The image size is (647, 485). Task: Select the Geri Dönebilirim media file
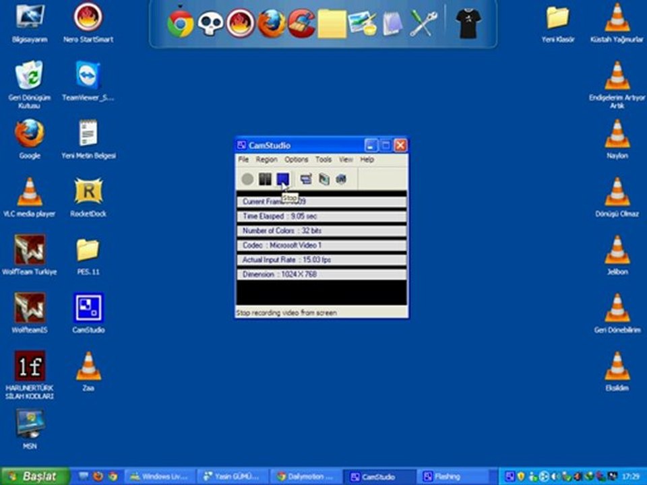[x=617, y=313]
